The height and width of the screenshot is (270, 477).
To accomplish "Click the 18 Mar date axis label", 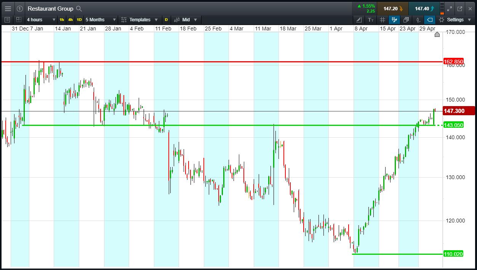I will [288, 29].
